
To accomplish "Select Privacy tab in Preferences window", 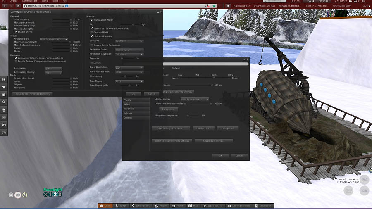I will pyautogui.click(x=136, y=100).
